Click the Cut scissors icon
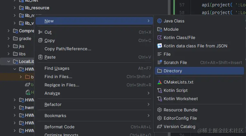 (x=40, y=32)
